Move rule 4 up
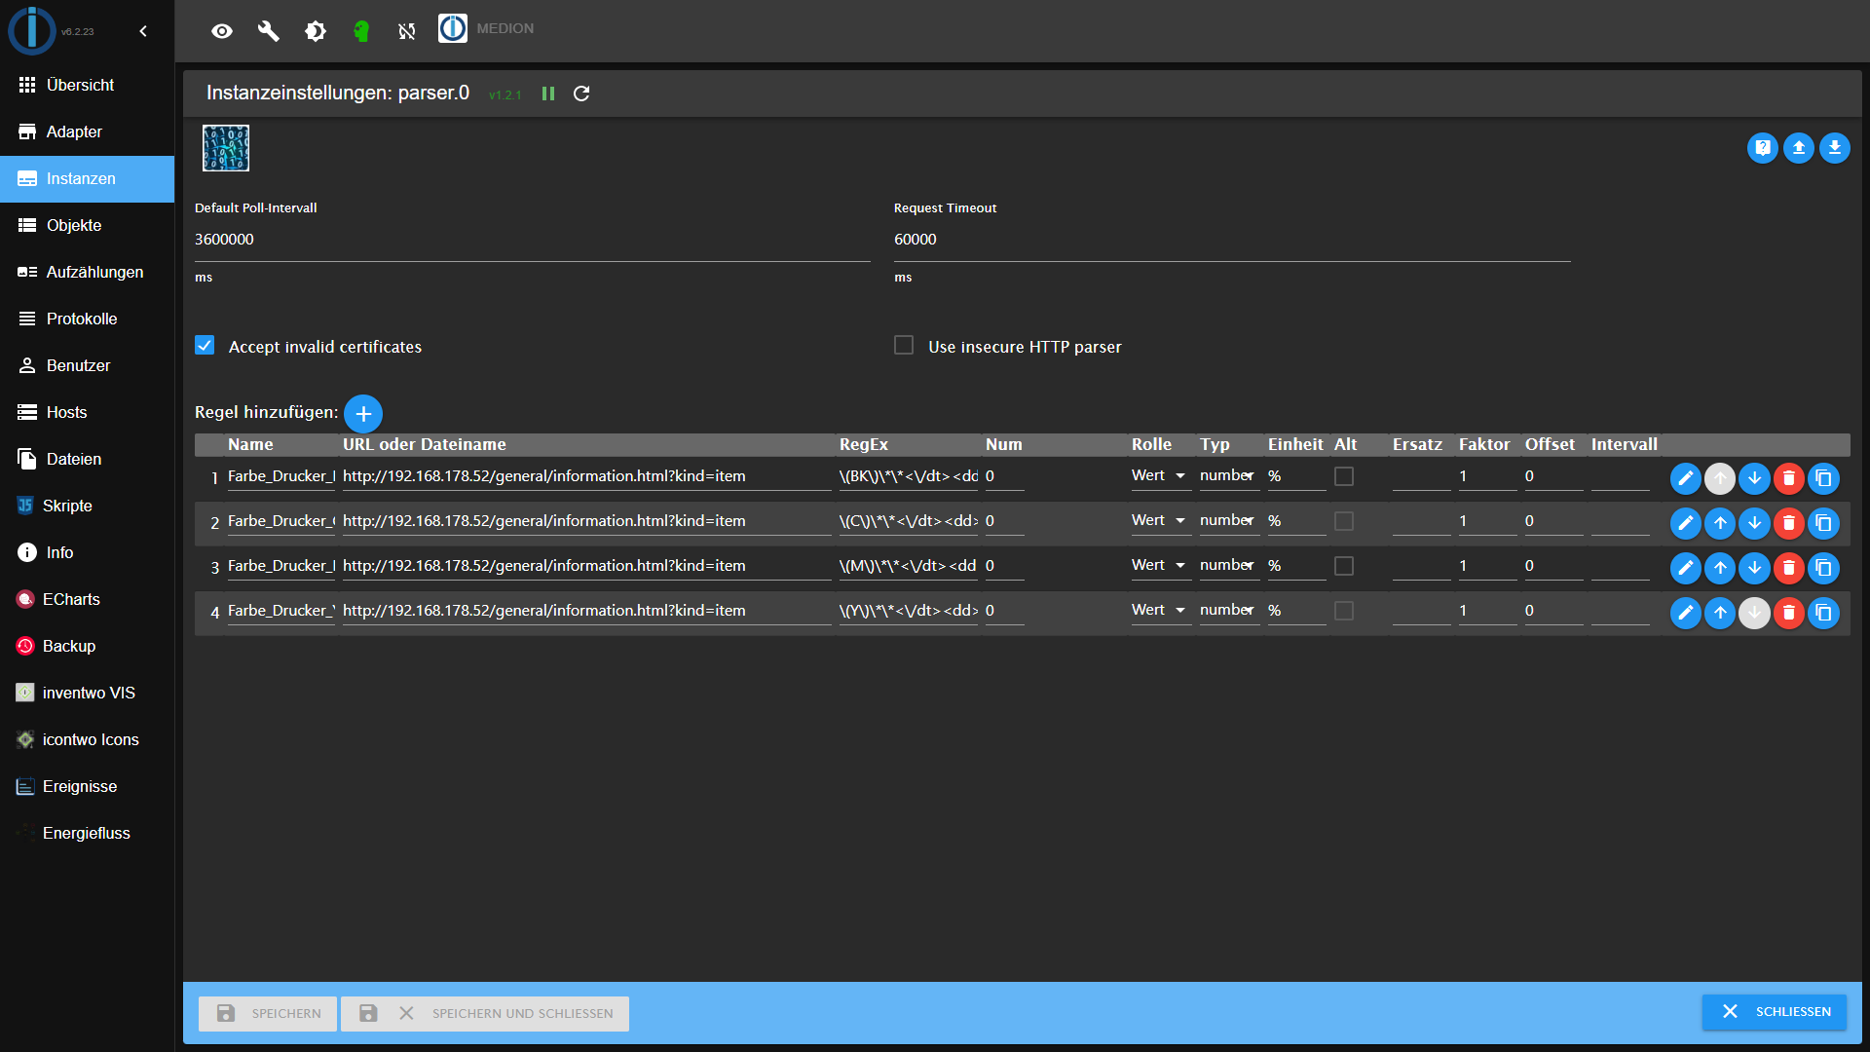Viewport: 1870px width, 1052px height. (1721, 613)
